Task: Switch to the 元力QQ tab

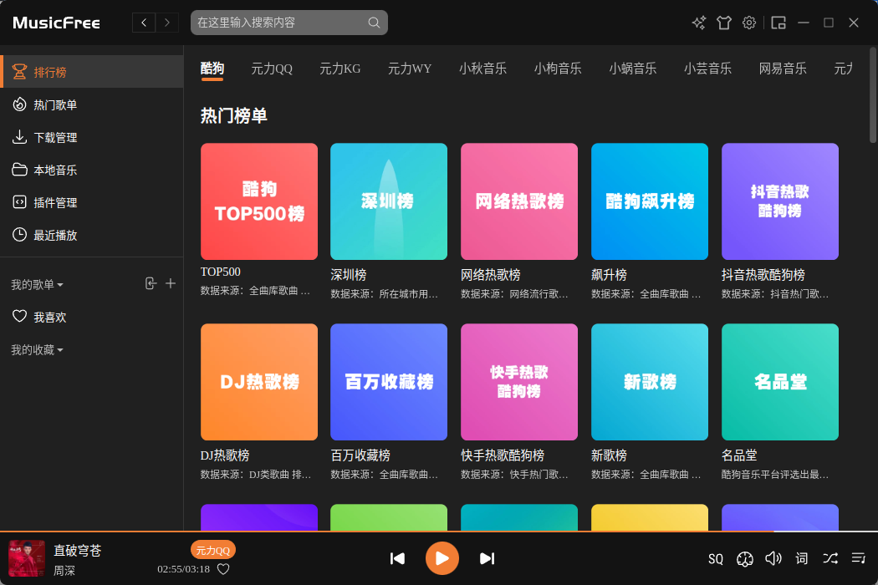Action: tap(272, 69)
